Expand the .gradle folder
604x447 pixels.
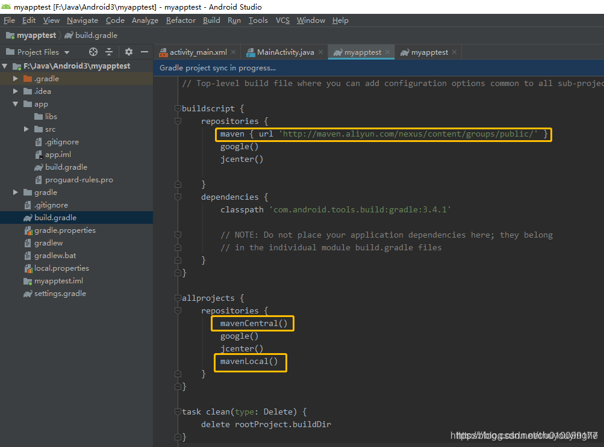(16, 78)
